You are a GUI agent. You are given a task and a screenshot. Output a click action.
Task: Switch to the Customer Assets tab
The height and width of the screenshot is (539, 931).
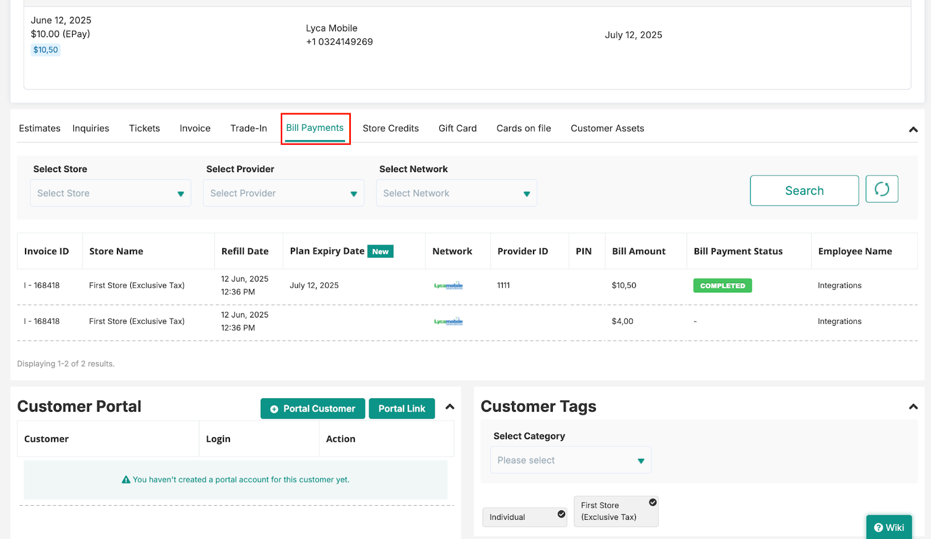(x=607, y=128)
